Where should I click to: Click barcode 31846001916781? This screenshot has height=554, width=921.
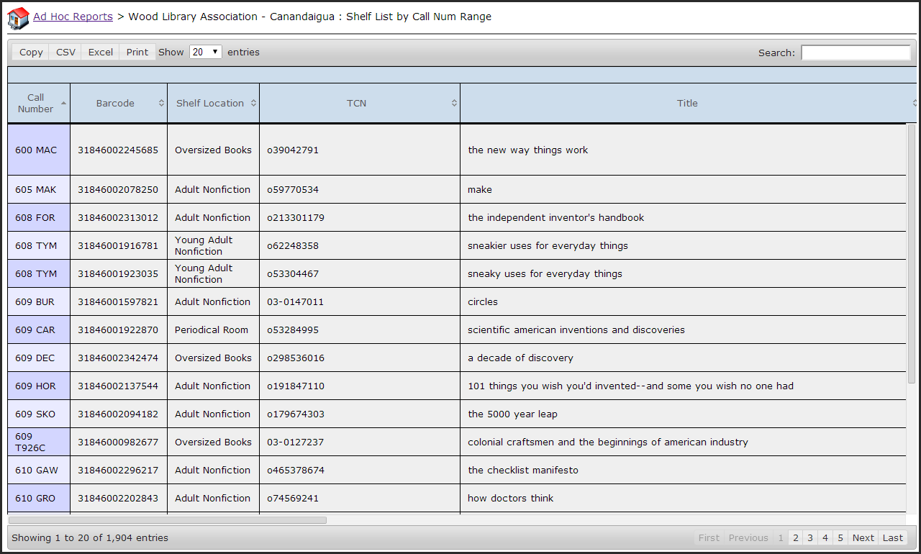click(118, 246)
